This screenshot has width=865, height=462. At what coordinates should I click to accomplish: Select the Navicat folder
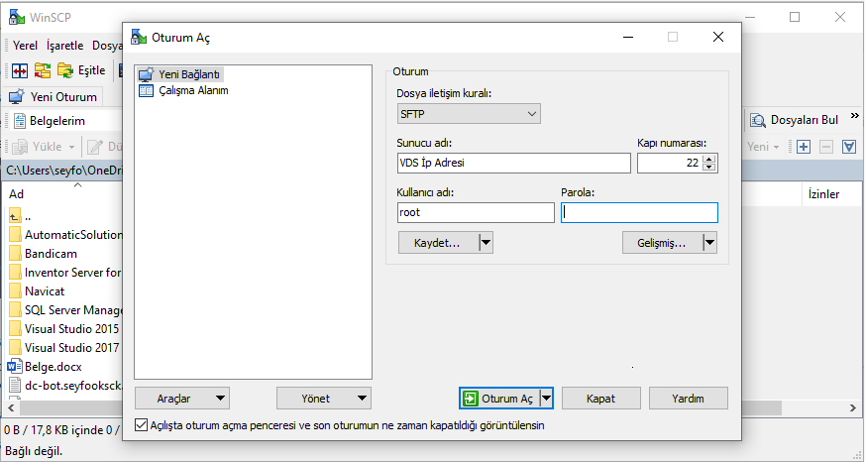[x=37, y=291]
